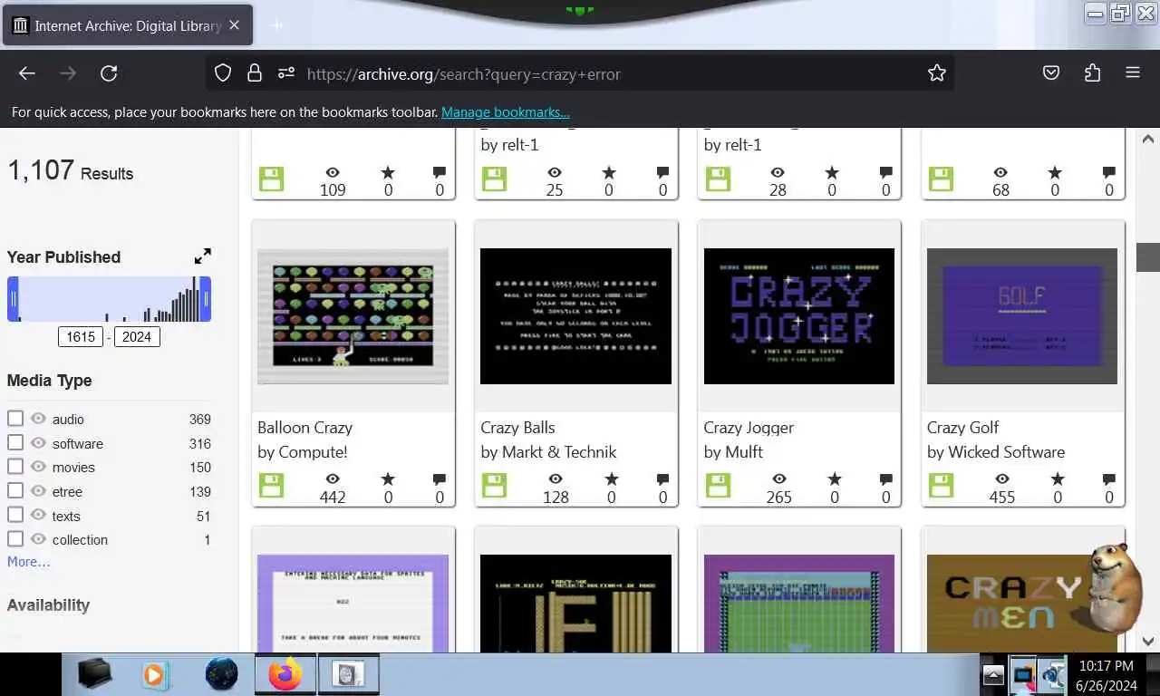Toggle the eye icon next to movies

38,467
